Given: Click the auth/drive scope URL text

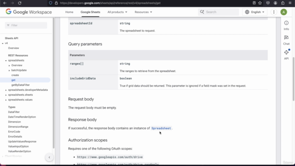Looking at the screenshot, I should (110, 157).
